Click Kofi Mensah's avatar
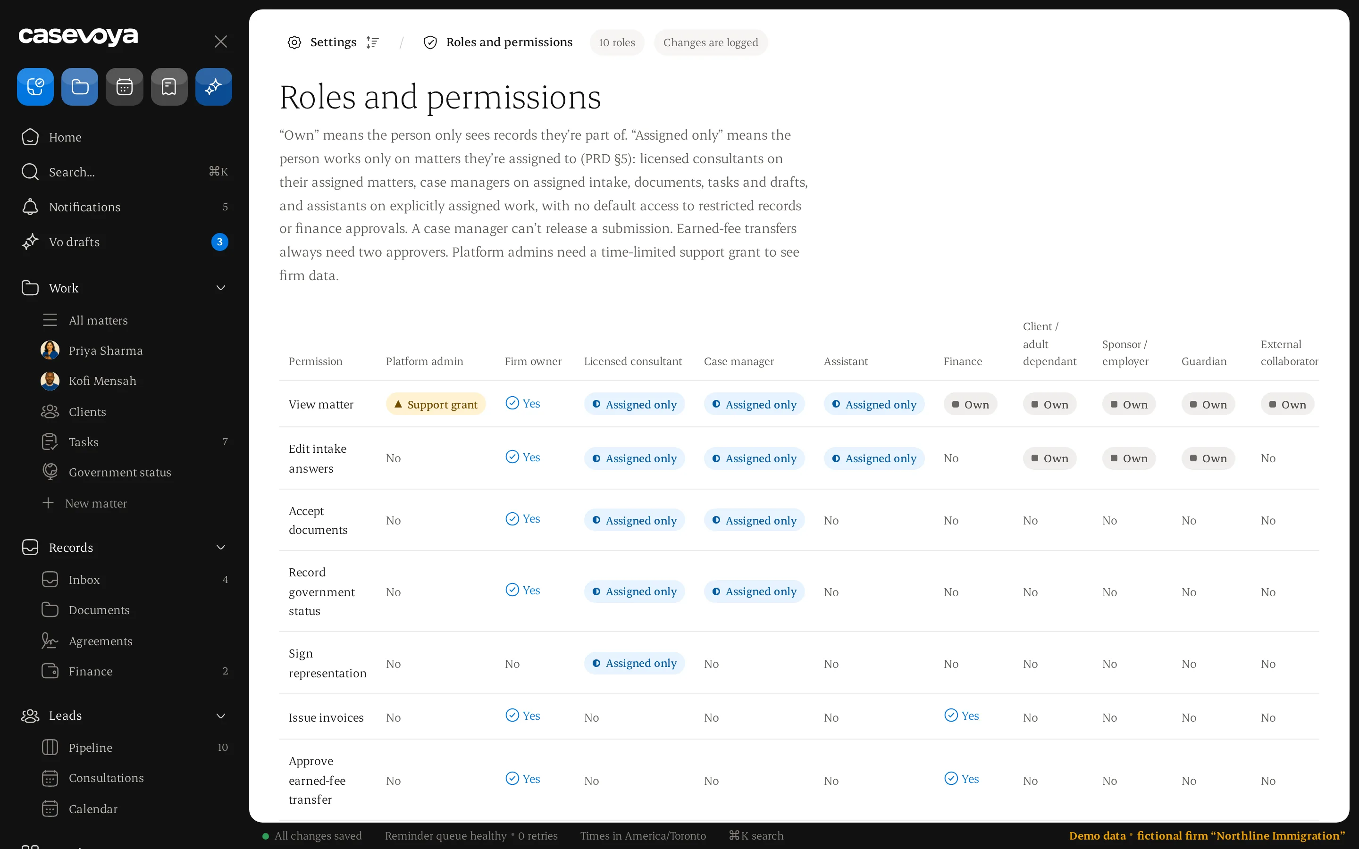The image size is (1359, 849). coord(50,381)
